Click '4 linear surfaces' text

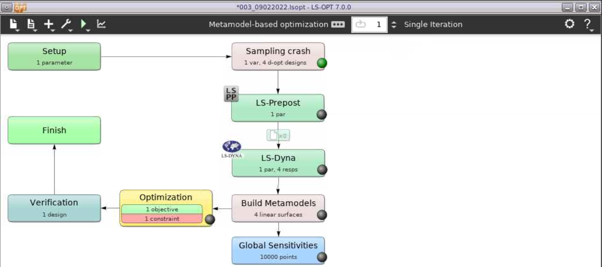278,215
